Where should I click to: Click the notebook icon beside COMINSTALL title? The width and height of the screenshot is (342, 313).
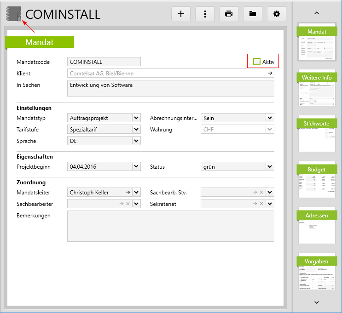[x=13, y=14]
